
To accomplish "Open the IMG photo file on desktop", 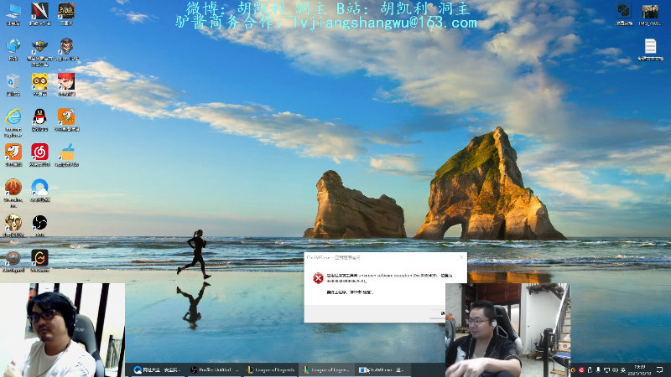I will 650,14.
